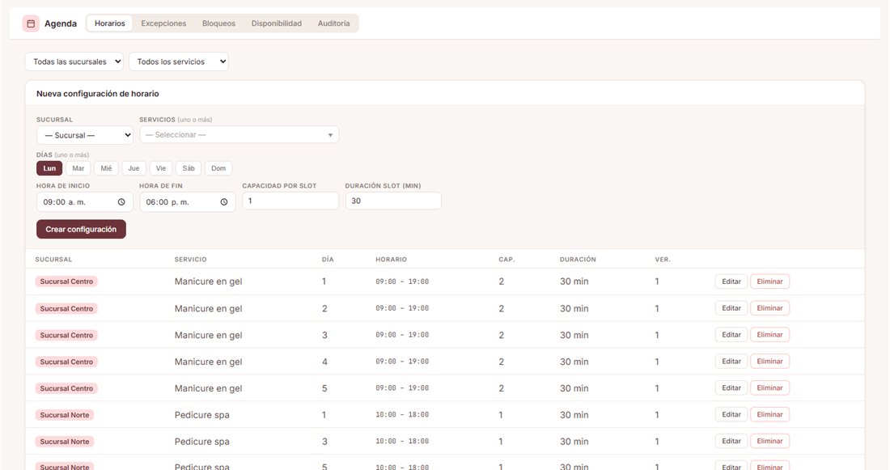Image resolution: width=890 pixels, height=470 pixels.
Task: Delete Pedicure spa day 1 row
Action: pos(769,414)
